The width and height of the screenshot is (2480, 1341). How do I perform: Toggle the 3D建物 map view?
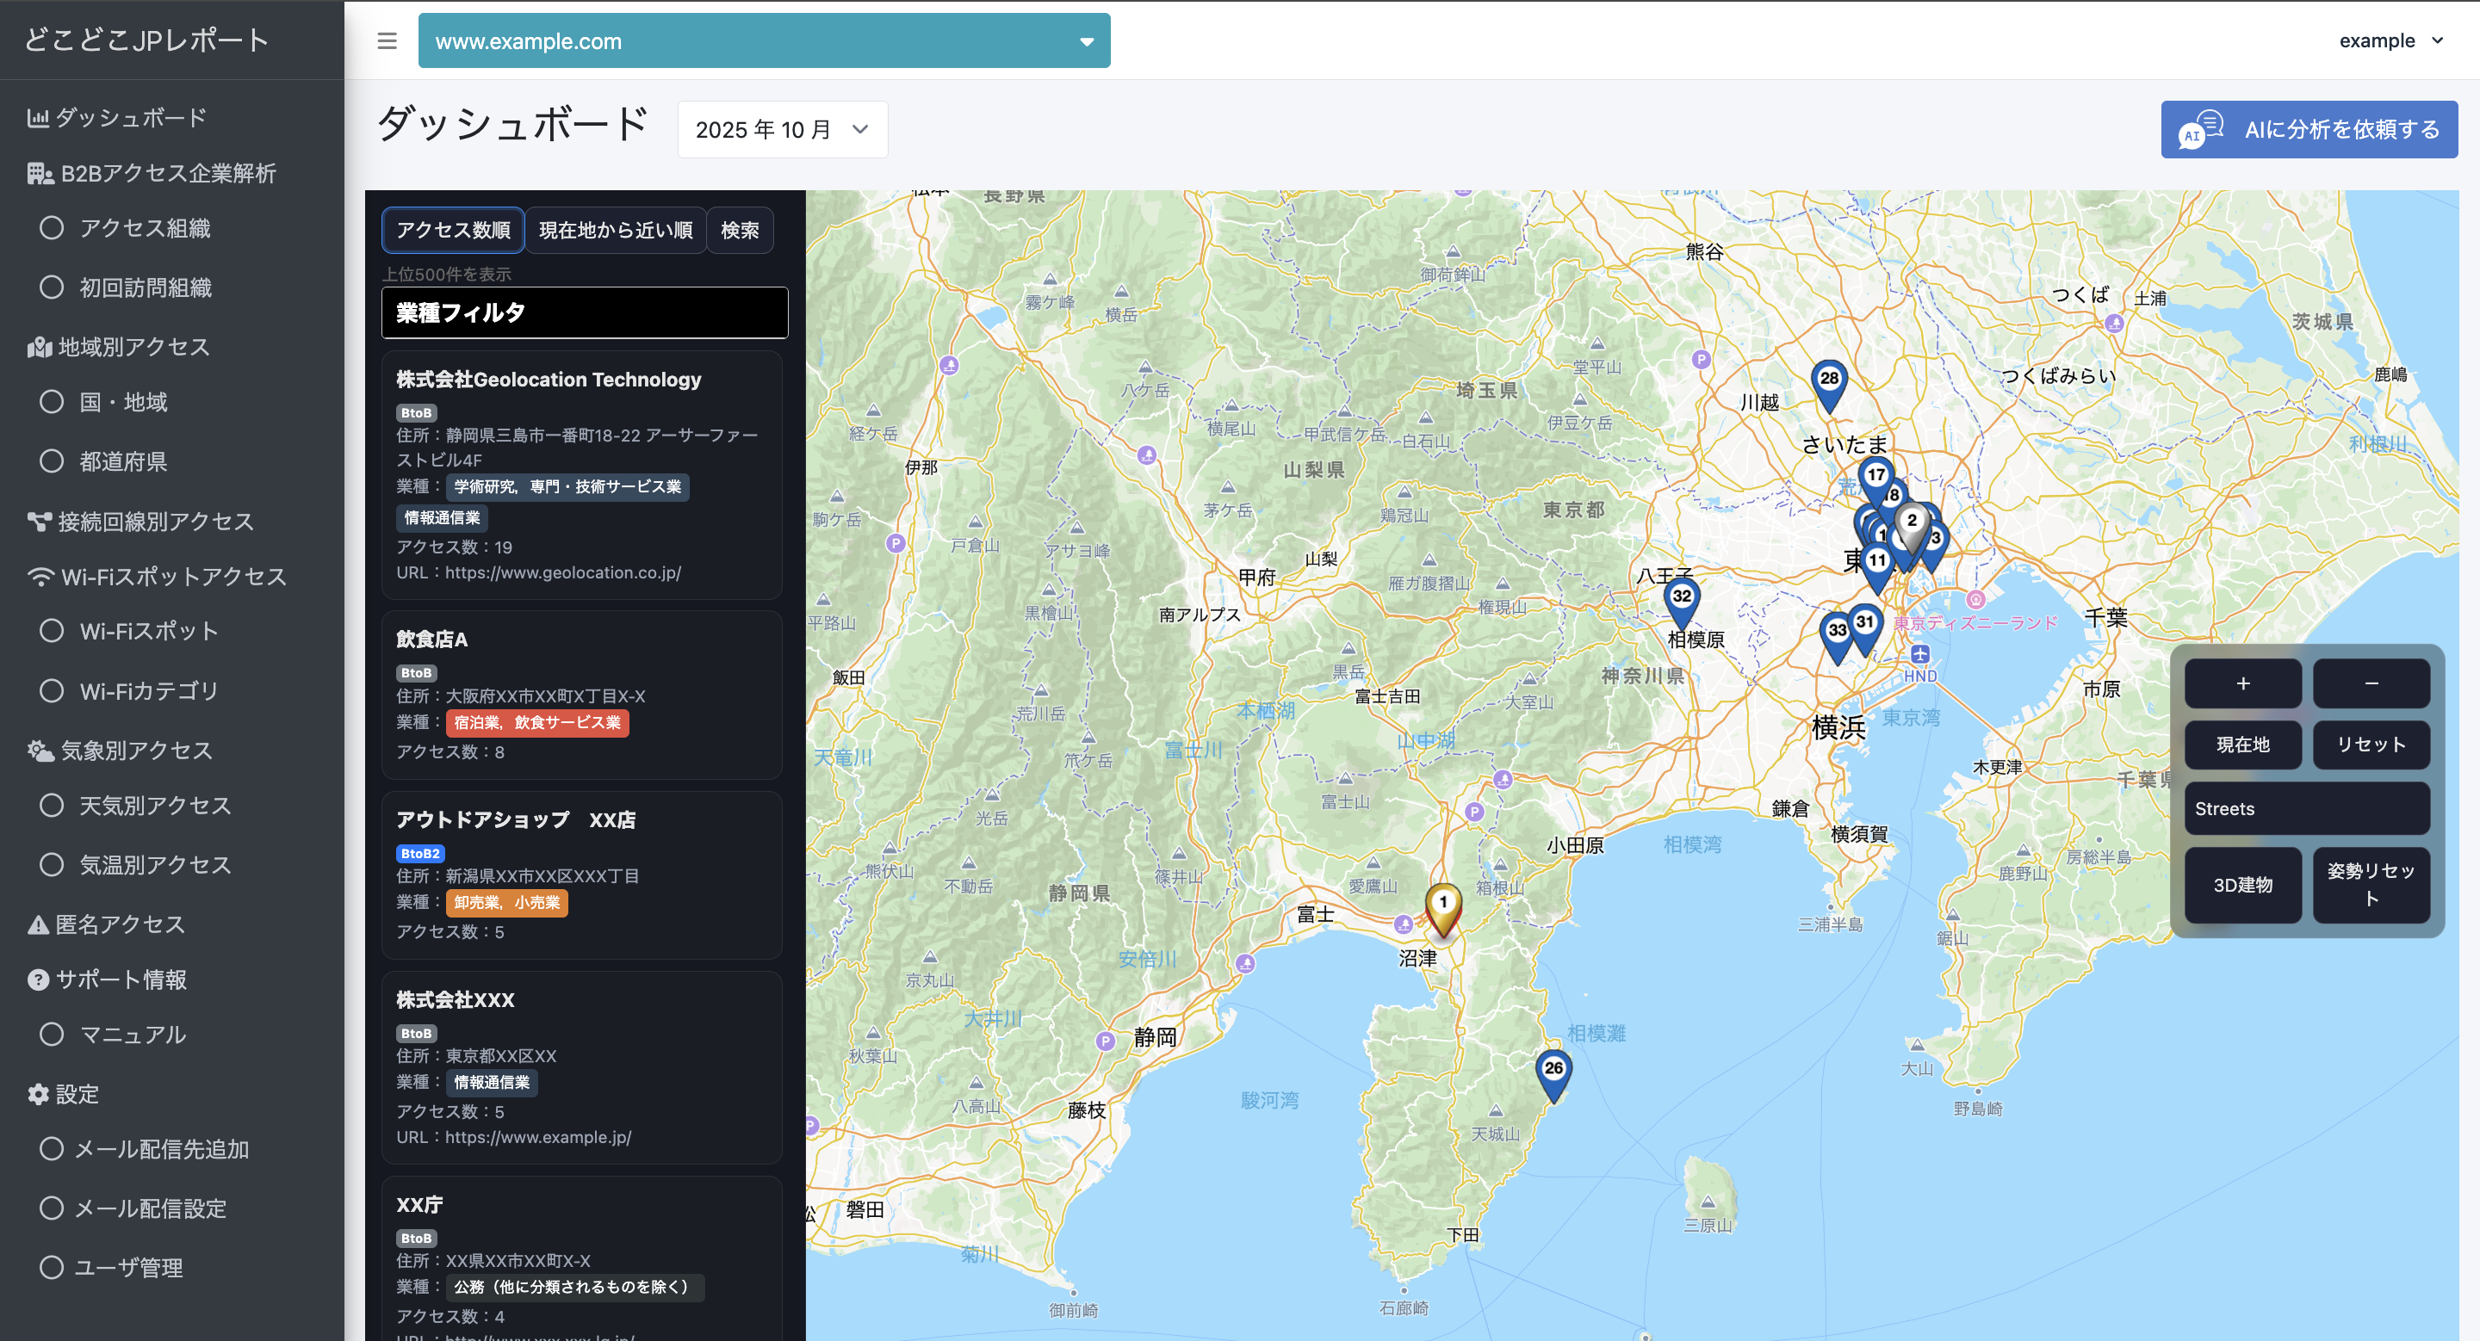point(2242,885)
